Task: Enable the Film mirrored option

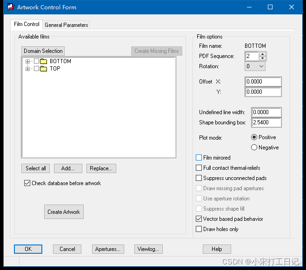Action: [x=200, y=158]
